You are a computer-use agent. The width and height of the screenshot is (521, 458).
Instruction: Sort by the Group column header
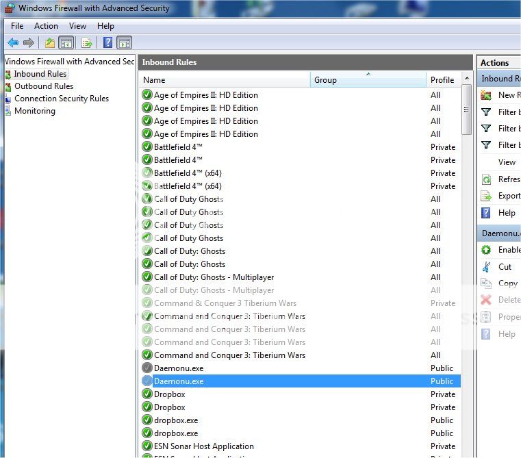(x=368, y=80)
